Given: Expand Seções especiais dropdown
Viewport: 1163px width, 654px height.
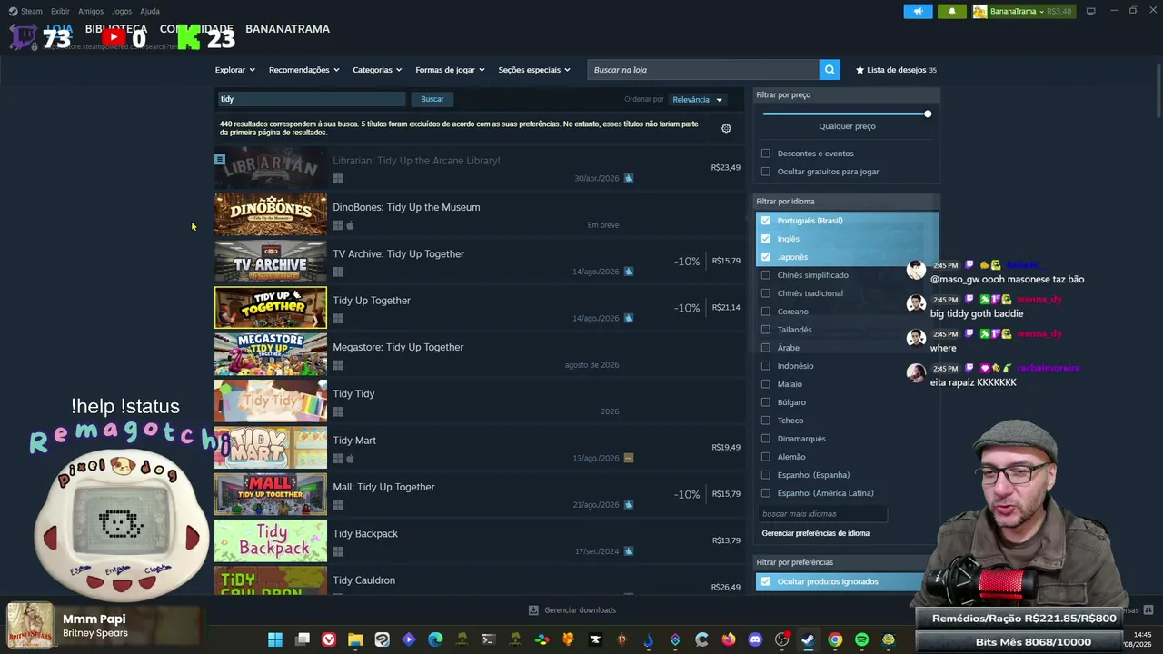Looking at the screenshot, I should (534, 70).
